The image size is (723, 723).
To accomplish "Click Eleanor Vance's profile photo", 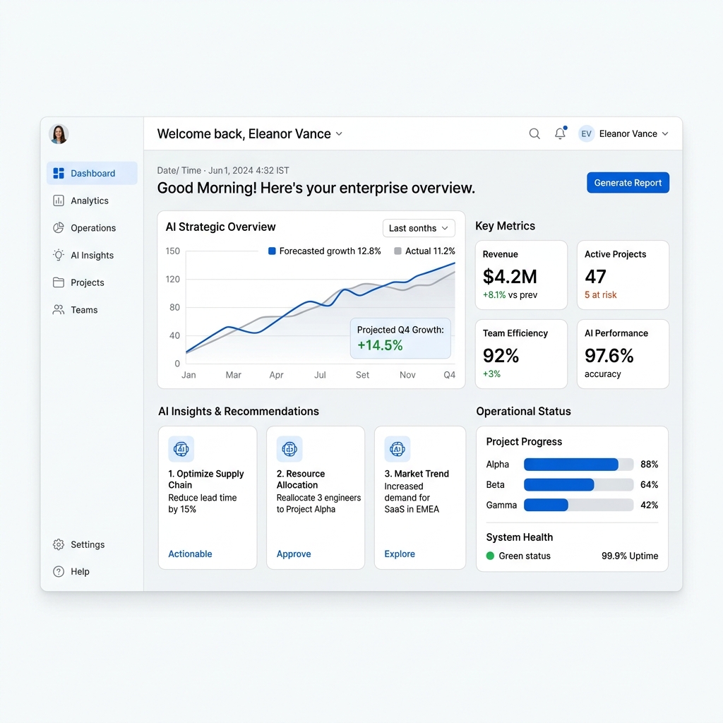I will [x=59, y=134].
